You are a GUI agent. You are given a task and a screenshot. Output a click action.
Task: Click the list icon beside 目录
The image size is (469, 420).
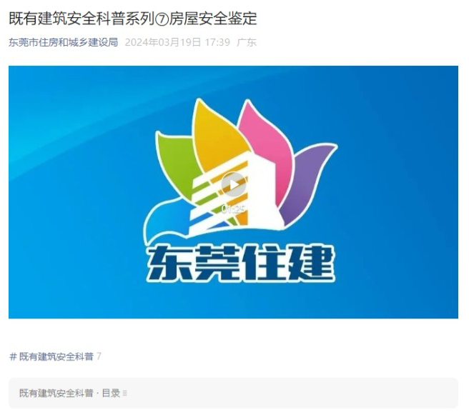tap(125, 393)
